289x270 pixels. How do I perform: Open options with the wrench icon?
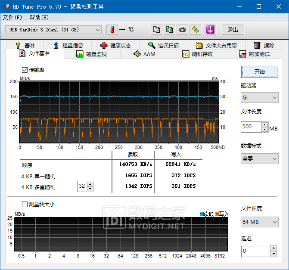click(x=196, y=30)
